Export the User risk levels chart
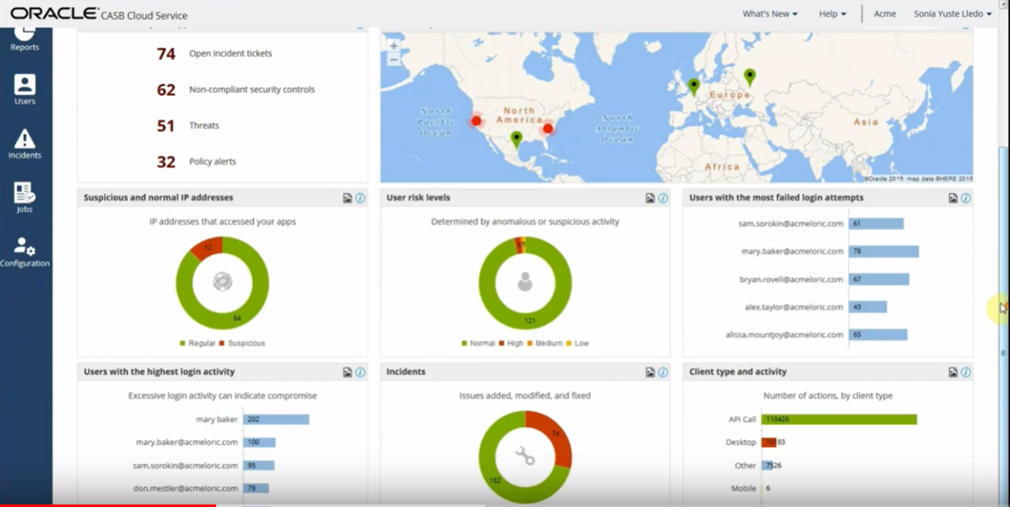The image size is (1010, 507). (x=650, y=198)
